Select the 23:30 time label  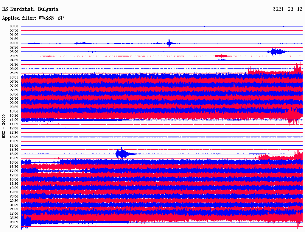coord(14,226)
